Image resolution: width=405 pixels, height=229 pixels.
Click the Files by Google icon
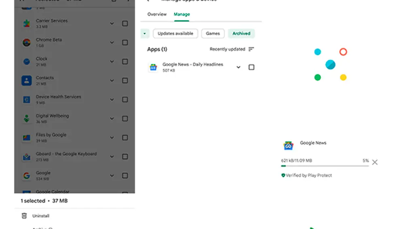click(26, 138)
